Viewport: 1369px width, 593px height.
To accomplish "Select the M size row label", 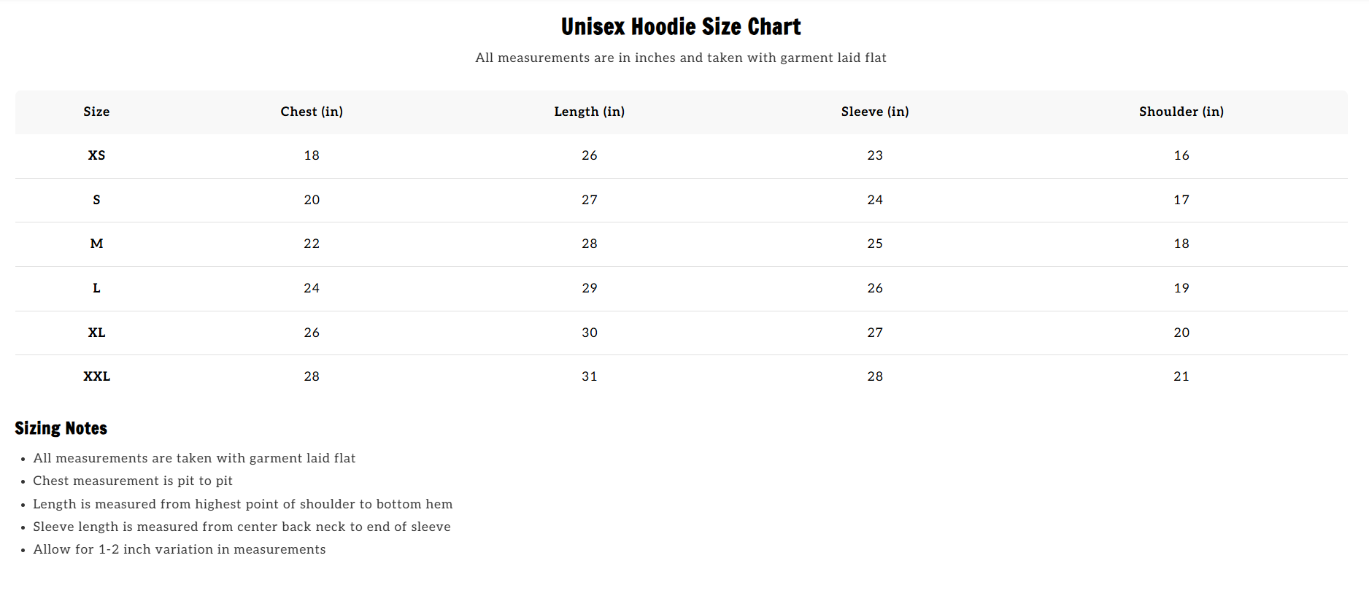I will click(96, 244).
